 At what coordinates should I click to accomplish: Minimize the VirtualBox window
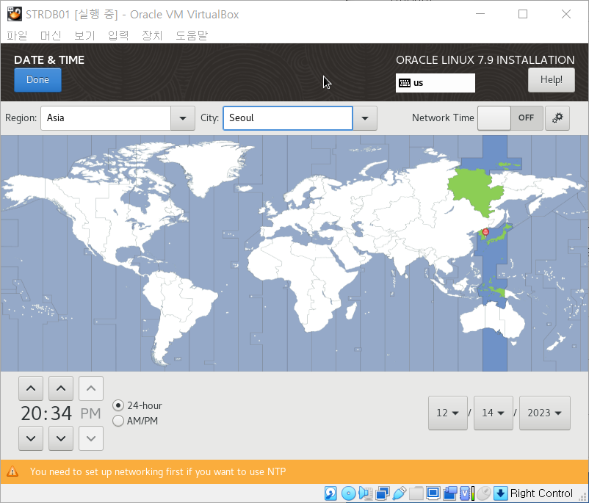480,14
